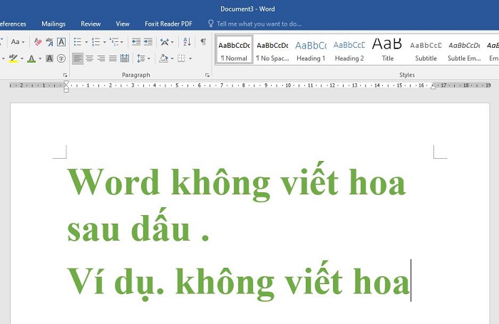Toggle Distributed paragraph alignment
The width and height of the screenshot is (499, 324).
(125, 58)
